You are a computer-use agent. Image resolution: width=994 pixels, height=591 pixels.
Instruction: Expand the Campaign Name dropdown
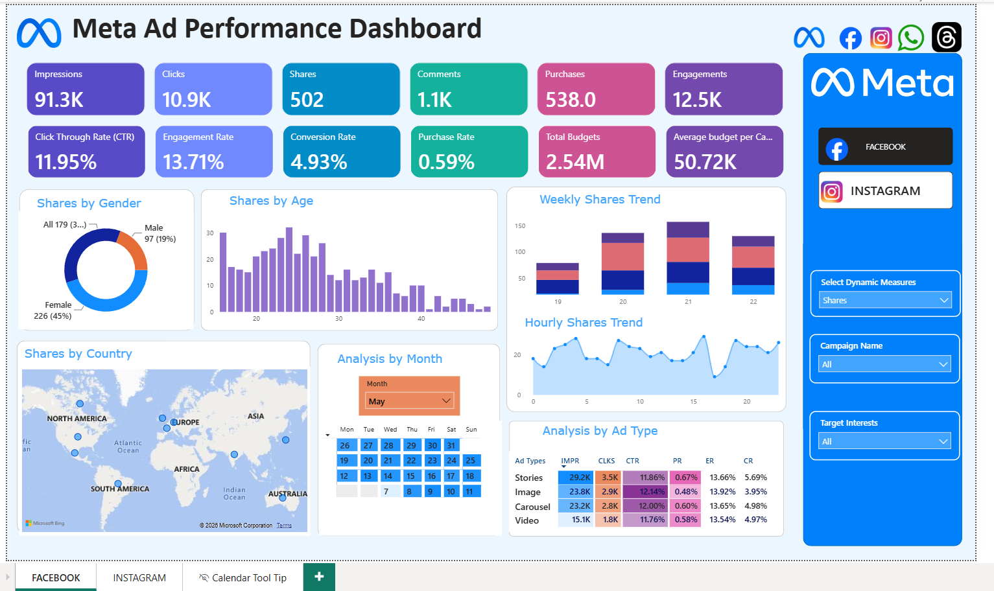pos(885,364)
